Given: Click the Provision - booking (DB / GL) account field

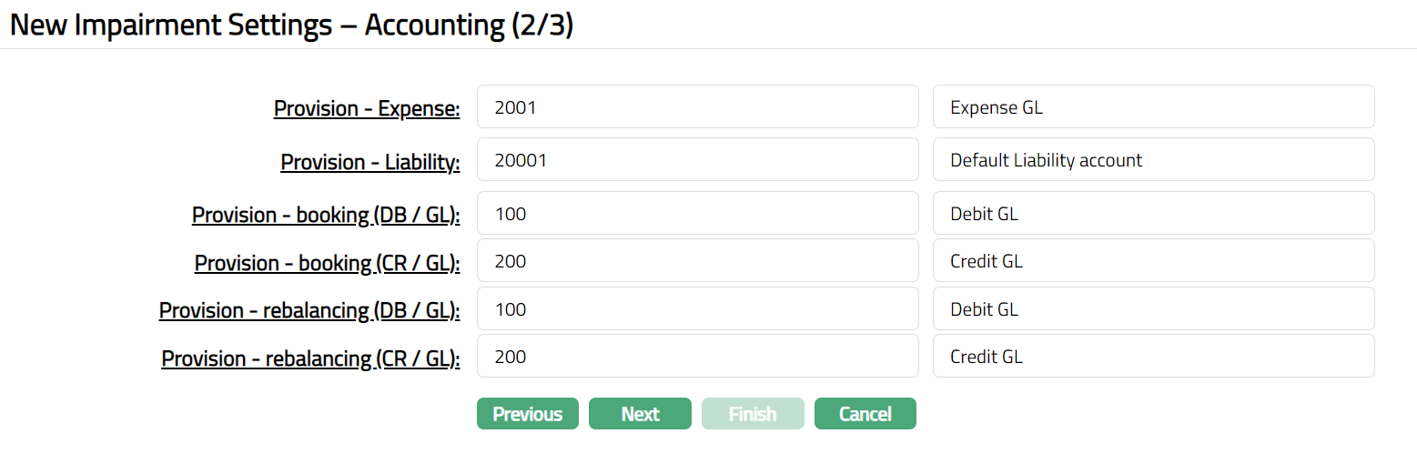Looking at the screenshot, I should [x=697, y=214].
